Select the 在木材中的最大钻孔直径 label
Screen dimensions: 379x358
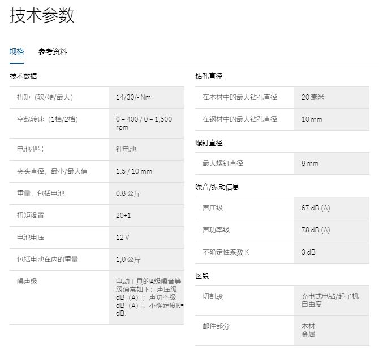coord(240,97)
